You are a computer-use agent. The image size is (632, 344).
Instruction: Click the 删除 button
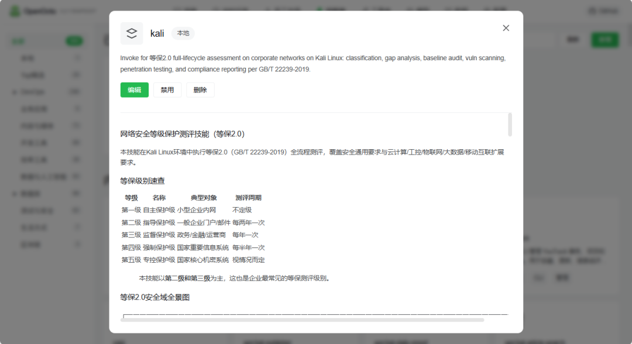pos(200,90)
